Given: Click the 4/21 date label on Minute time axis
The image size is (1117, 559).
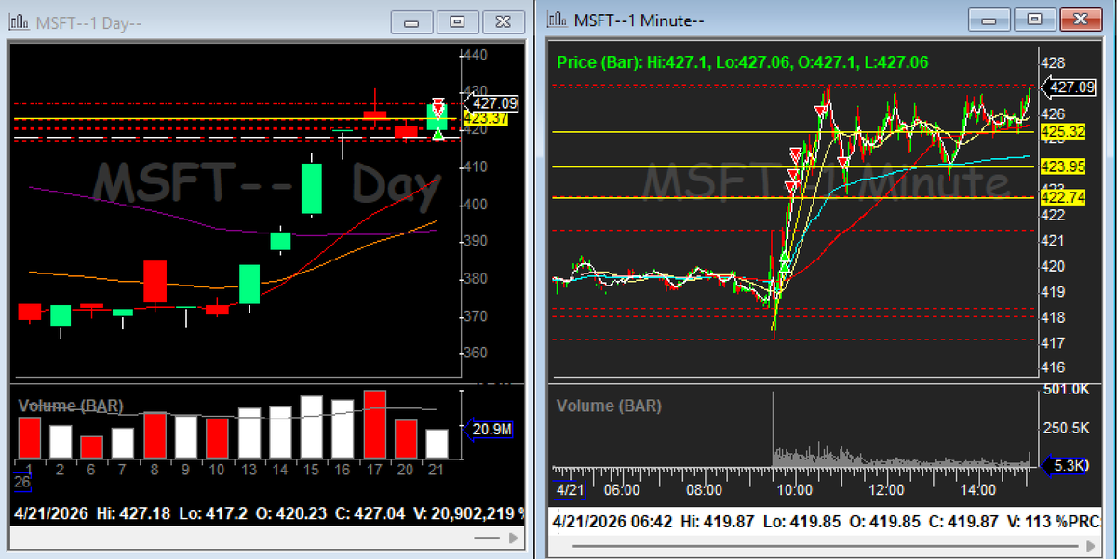Looking at the screenshot, I should [x=569, y=489].
